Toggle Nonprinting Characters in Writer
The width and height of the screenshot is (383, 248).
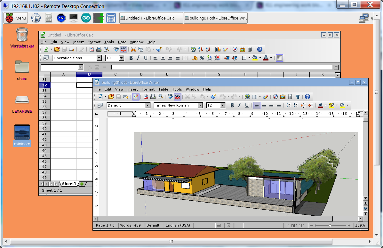click(298, 97)
